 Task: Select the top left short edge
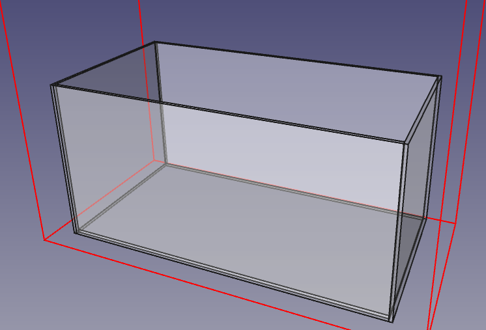103,64
